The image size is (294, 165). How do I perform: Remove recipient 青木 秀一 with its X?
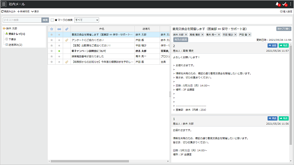(219, 34)
